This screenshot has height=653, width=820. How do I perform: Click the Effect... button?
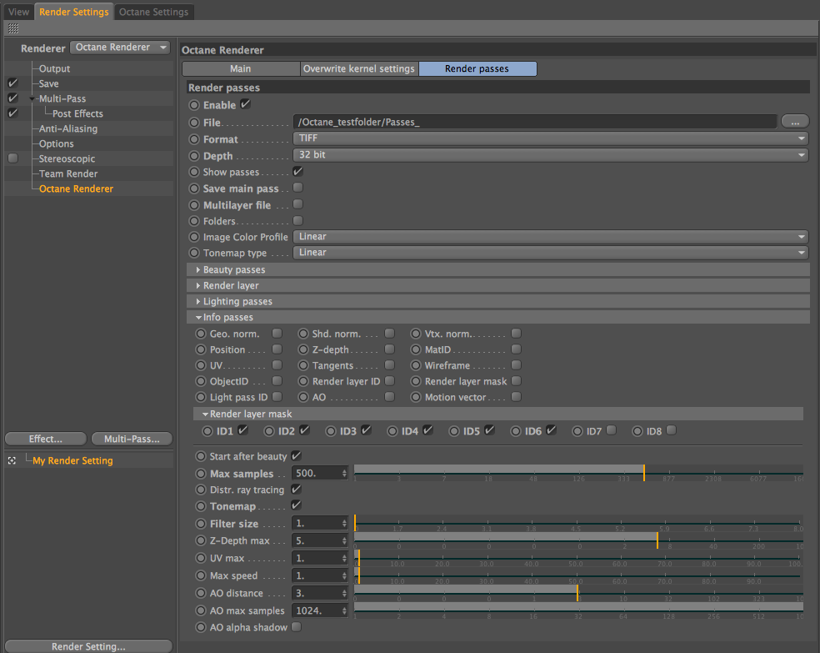click(46, 439)
